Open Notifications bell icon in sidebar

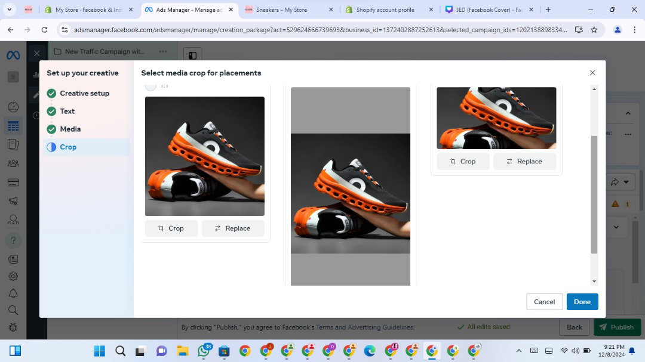coord(13,293)
